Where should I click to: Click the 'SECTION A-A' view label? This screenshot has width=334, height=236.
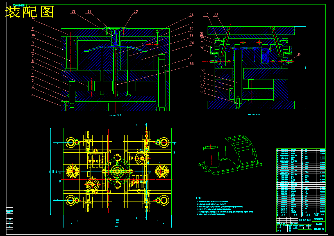pos(254,114)
